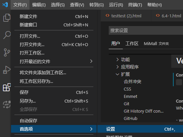Open the 帮助(H) menu
The image size is (183, 137).
[155, 5]
